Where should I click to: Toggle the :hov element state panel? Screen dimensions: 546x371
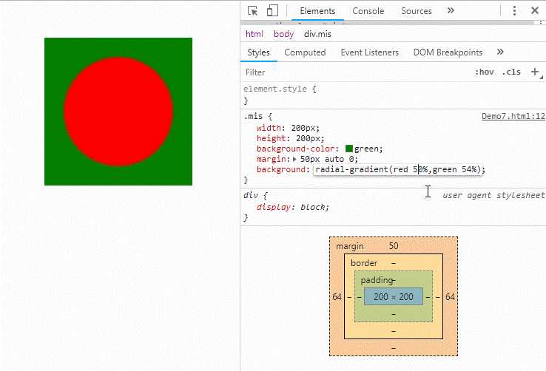click(x=485, y=72)
